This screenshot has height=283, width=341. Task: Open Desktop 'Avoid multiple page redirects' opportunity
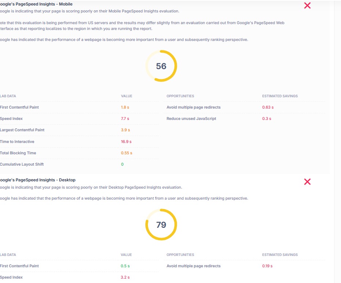[193, 266]
